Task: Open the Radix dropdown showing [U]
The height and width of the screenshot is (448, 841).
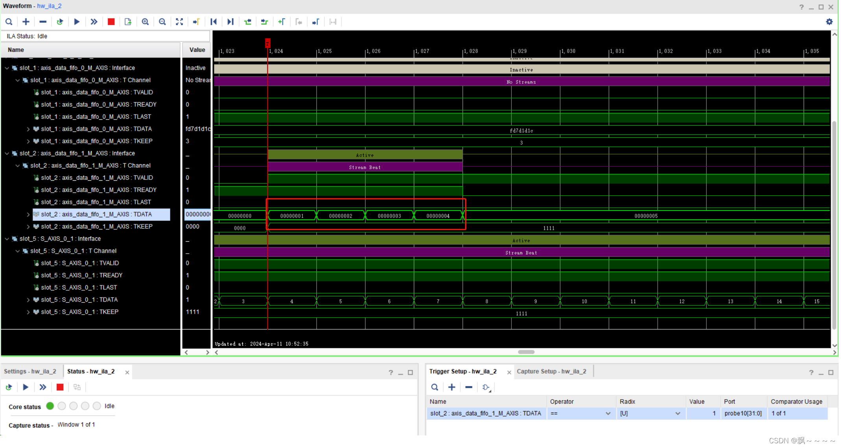Action: [x=677, y=413]
